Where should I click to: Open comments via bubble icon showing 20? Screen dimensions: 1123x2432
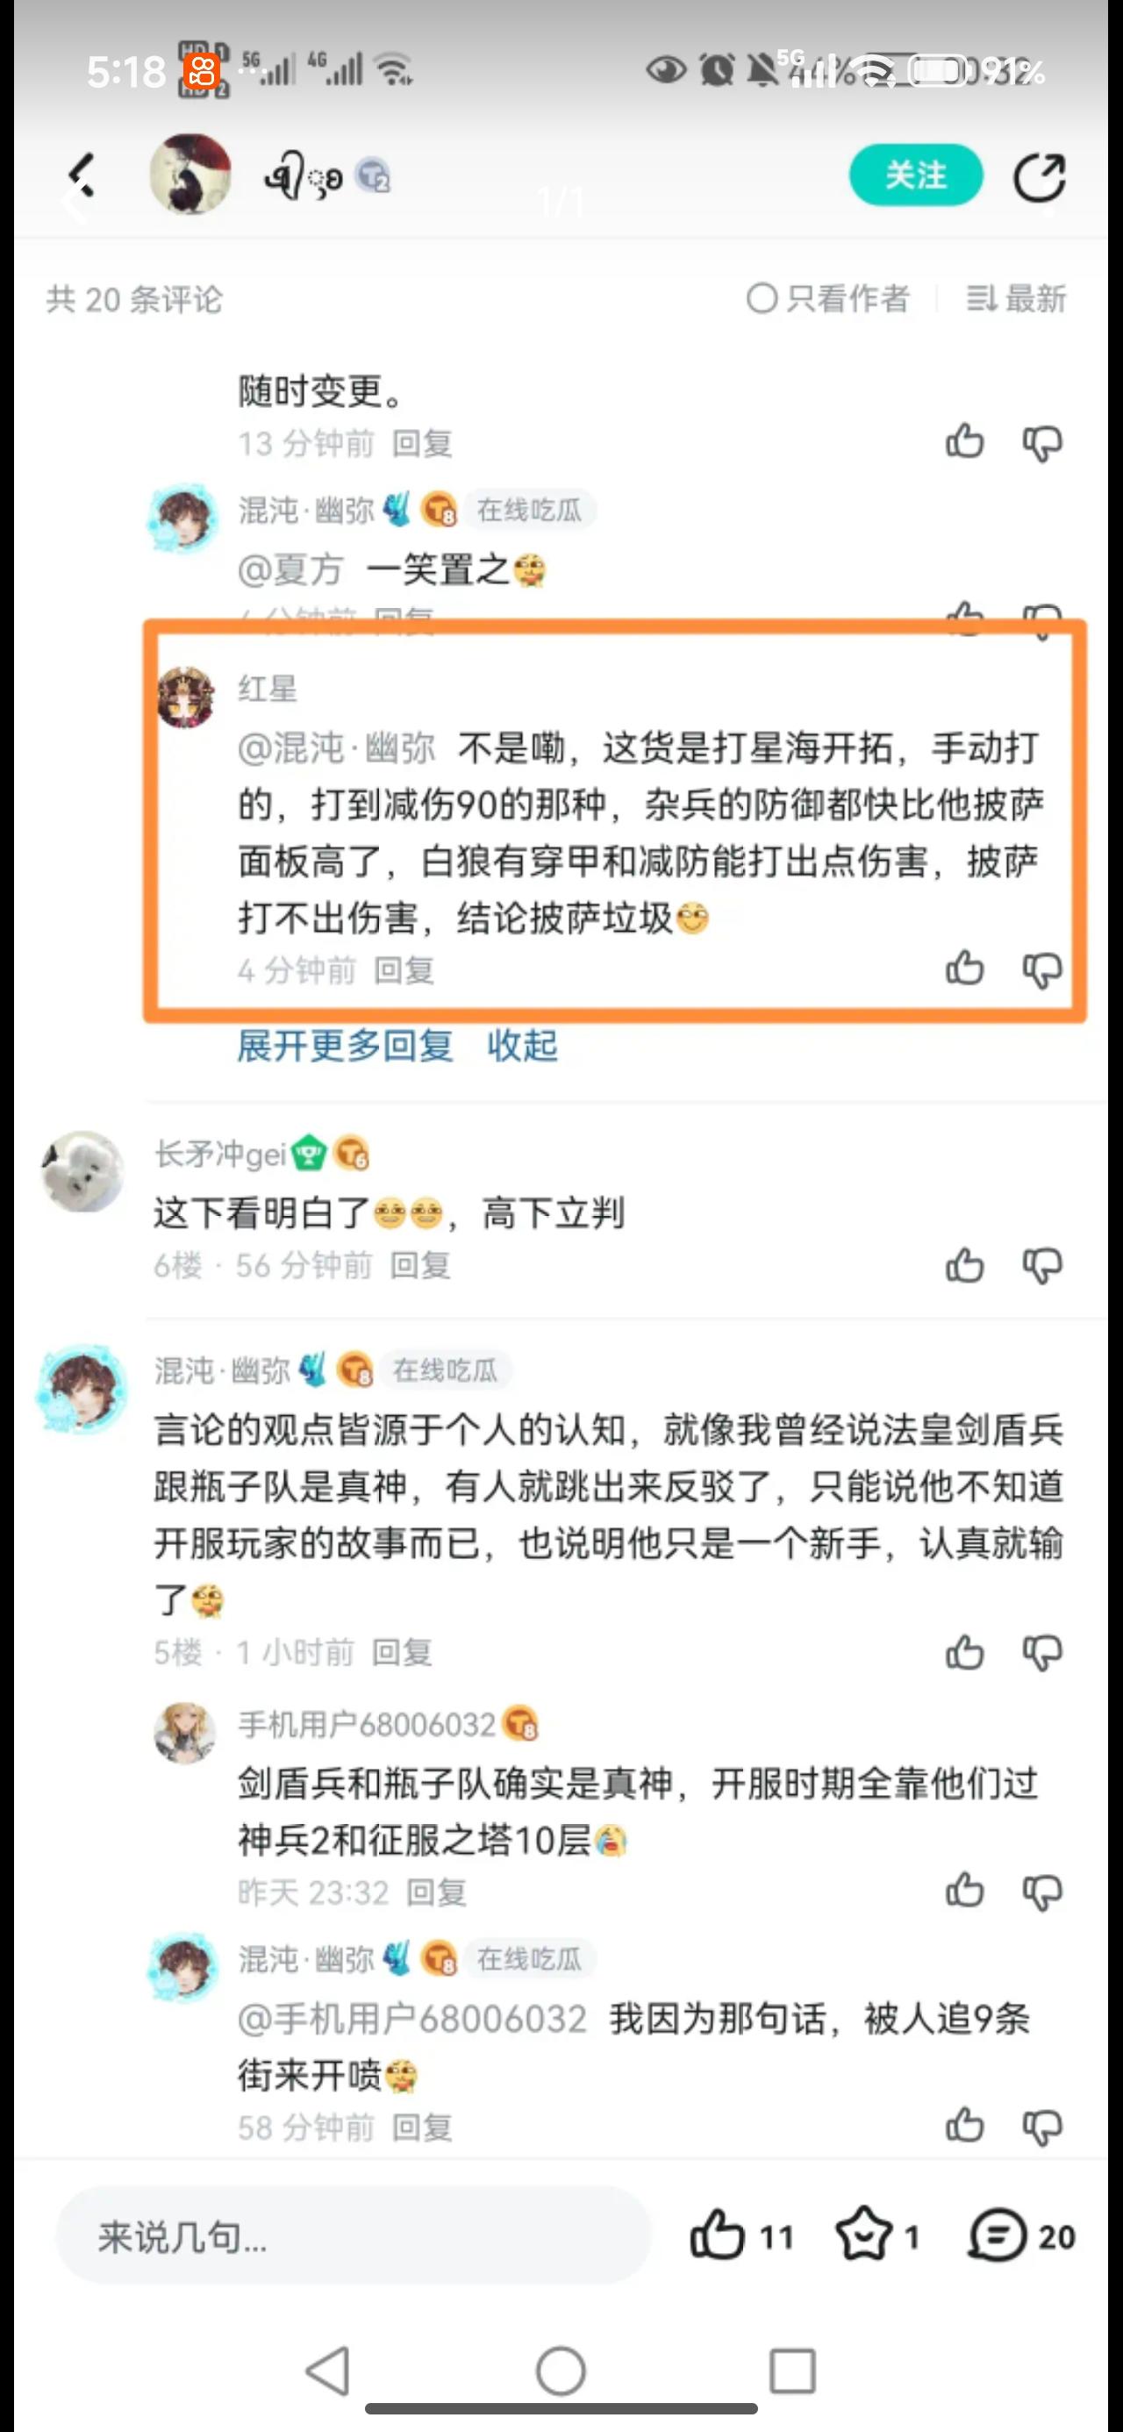click(1021, 2235)
